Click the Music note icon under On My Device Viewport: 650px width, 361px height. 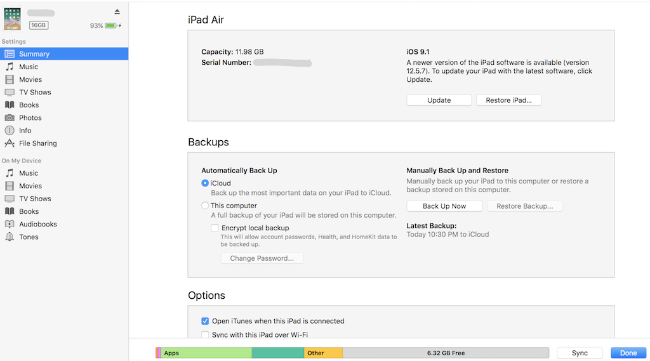click(x=10, y=173)
